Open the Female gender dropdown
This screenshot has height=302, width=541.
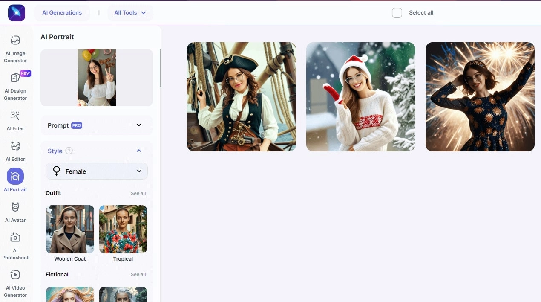point(97,171)
